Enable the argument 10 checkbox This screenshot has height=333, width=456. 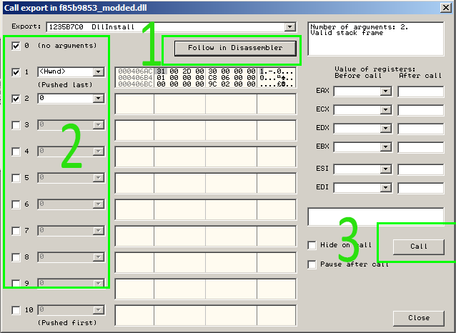click(x=16, y=310)
